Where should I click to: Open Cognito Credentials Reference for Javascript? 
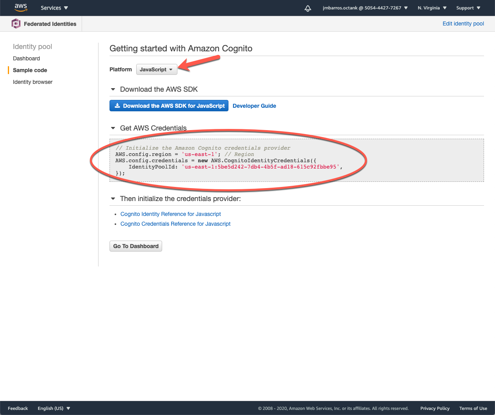[x=175, y=224]
